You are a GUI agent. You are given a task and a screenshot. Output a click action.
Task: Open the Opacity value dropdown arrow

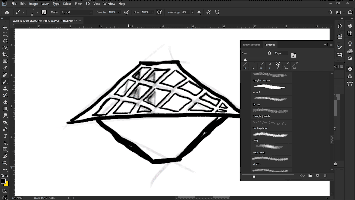pyautogui.click(x=119, y=12)
